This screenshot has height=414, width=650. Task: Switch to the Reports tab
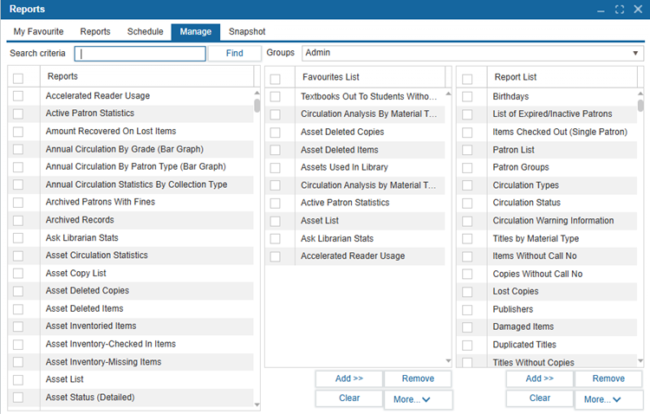click(x=95, y=31)
